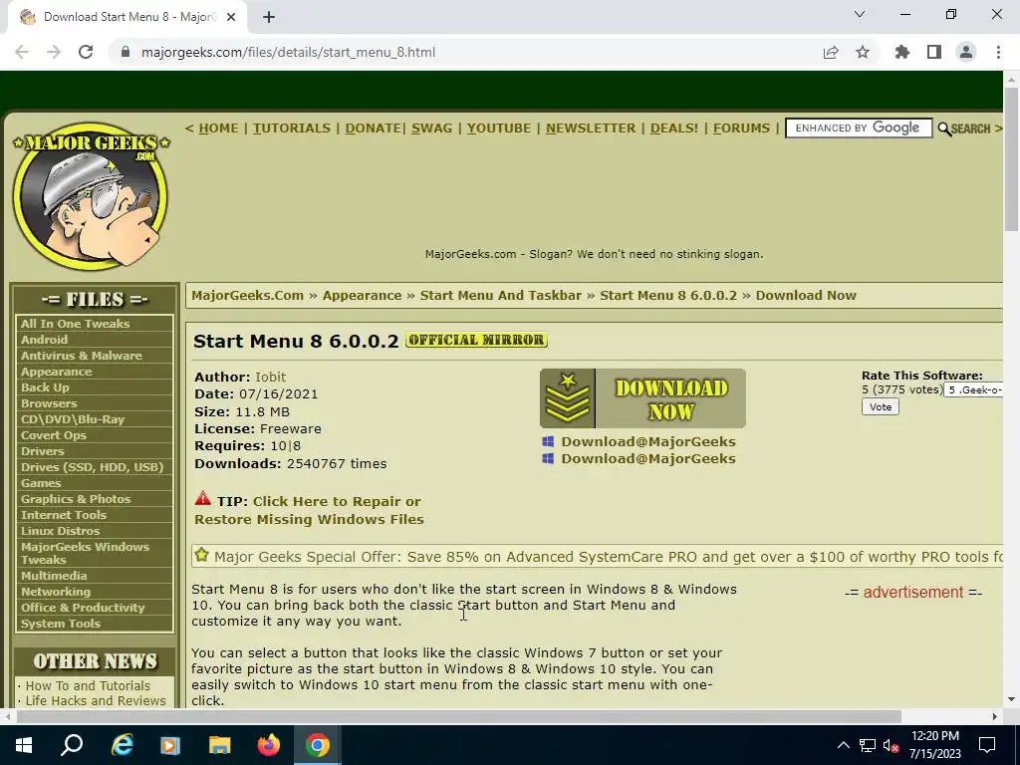This screenshot has height=765, width=1020.
Task: Open the SWAG menu link
Action: coord(432,128)
